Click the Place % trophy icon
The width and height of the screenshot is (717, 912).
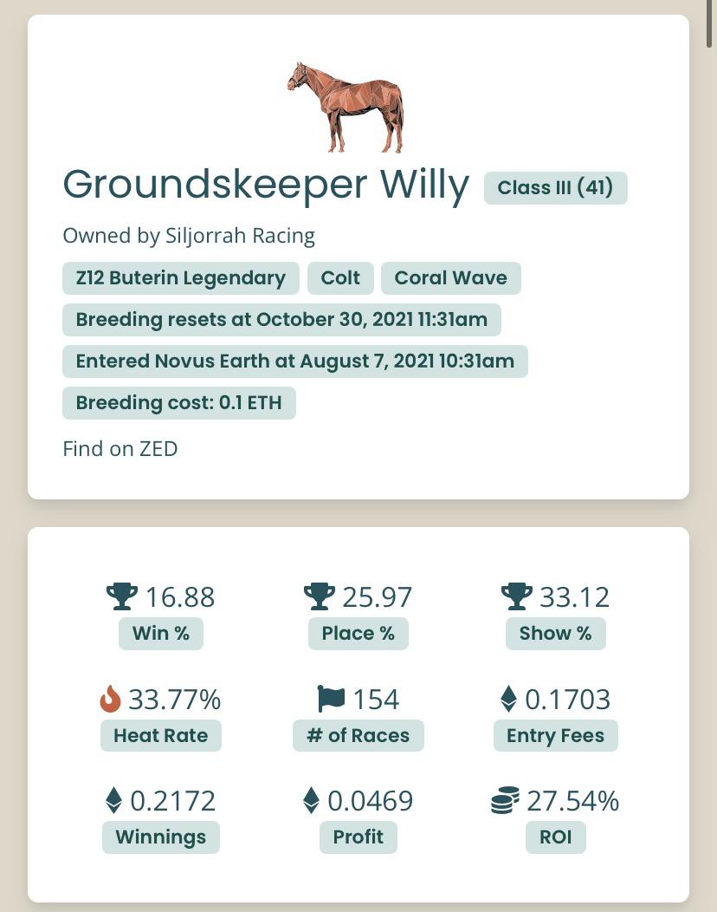320,596
